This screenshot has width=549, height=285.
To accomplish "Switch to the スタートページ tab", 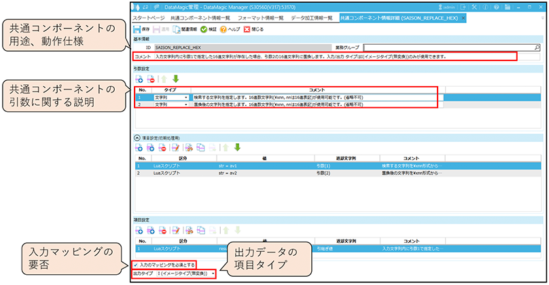I will (x=147, y=18).
